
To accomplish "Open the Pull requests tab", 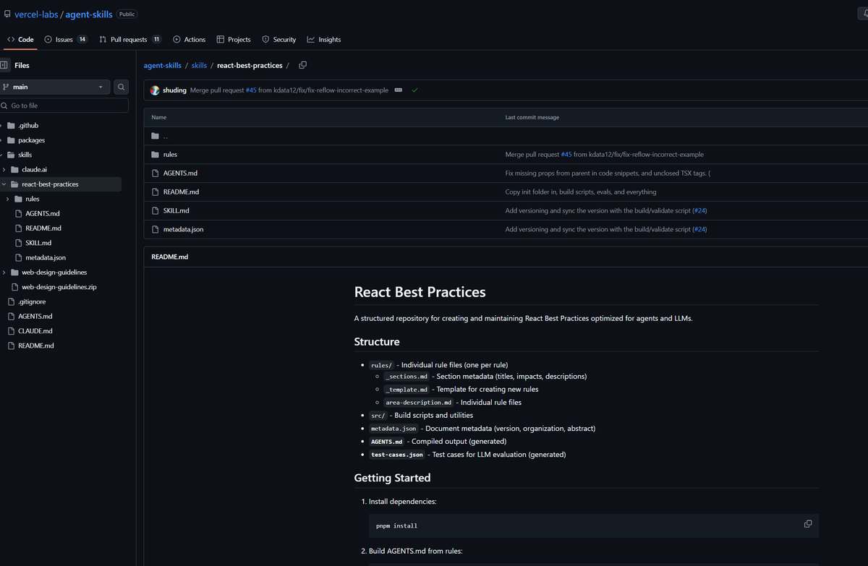I will pos(130,40).
